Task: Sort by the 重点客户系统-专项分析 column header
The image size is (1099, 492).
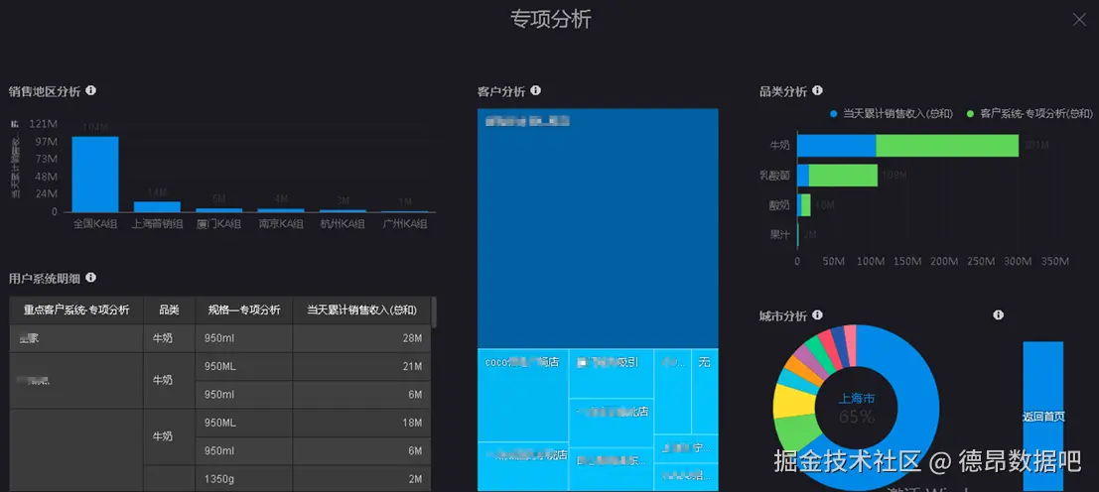Action: coord(76,310)
